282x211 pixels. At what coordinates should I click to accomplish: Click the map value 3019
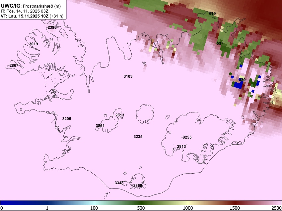point(34,44)
